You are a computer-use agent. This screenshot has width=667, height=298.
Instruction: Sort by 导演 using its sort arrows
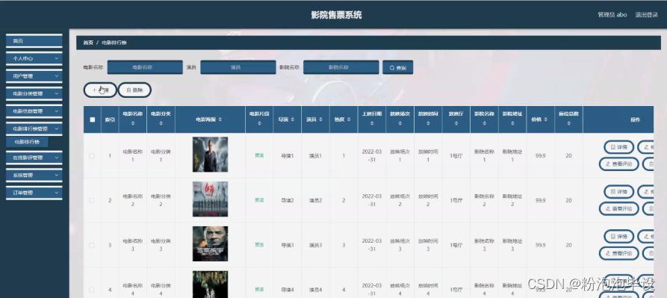pos(293,120)
